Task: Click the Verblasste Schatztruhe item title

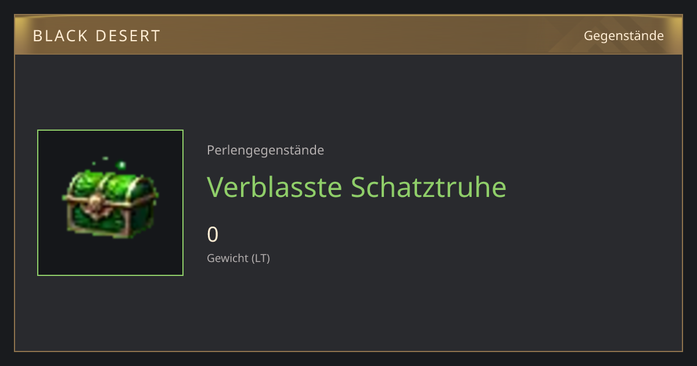Action: coord(357,186)
